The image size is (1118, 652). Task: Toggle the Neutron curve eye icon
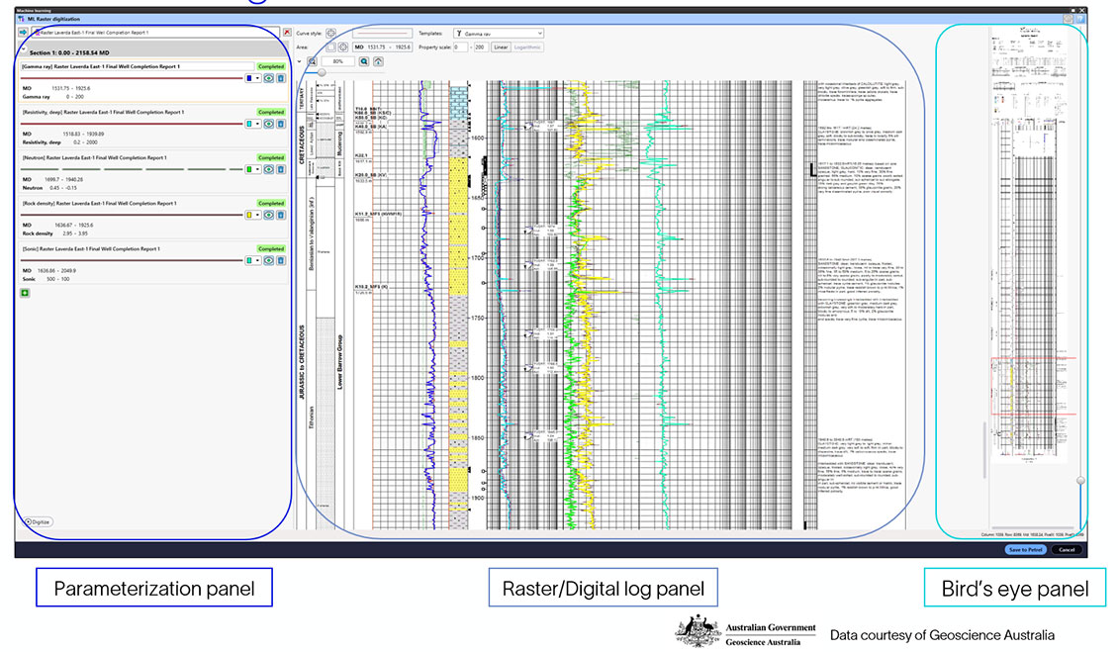click(268, 169)
